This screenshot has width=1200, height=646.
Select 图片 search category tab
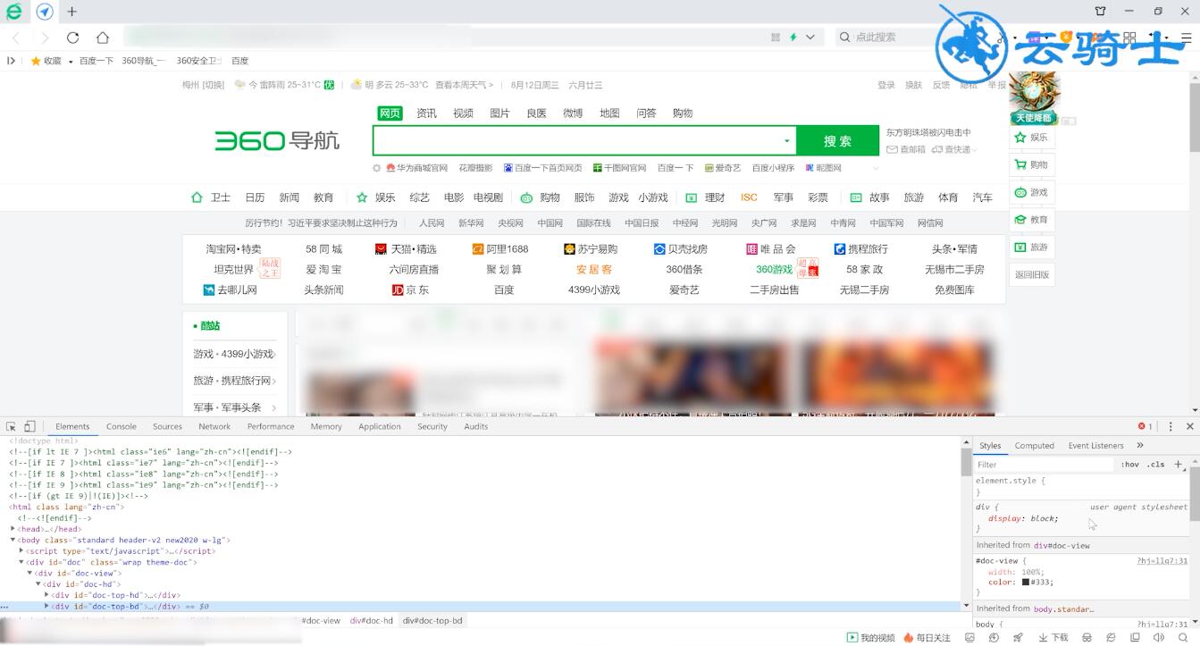click(499, 113)
